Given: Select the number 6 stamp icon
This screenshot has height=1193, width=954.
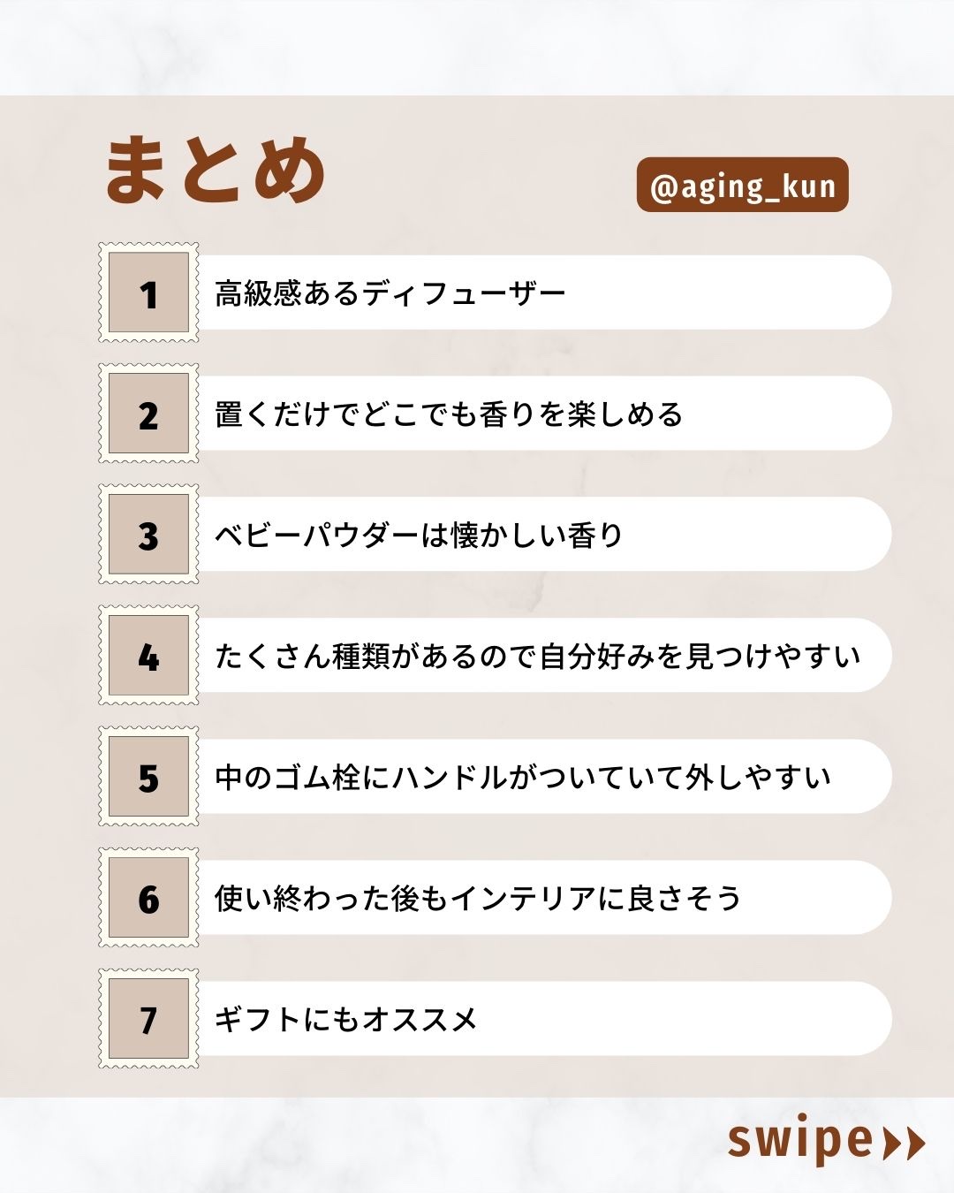Looking at the screenshot, I should click(148, 898).
